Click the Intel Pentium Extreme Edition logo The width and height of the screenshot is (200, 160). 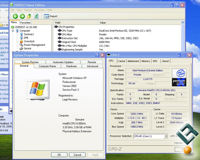(179, 77)
